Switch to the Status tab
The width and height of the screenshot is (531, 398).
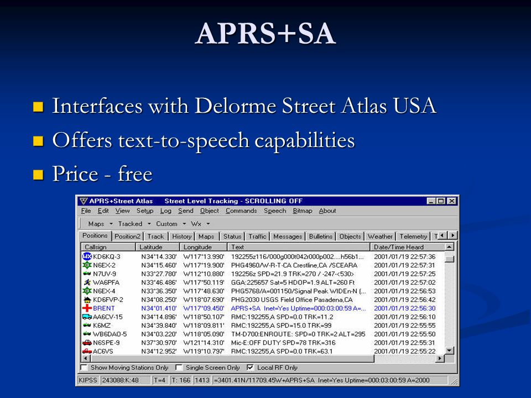(232, 237)
